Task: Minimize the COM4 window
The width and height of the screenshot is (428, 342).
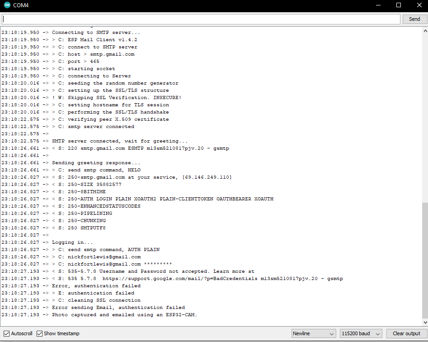Action: tap(378, 5)
